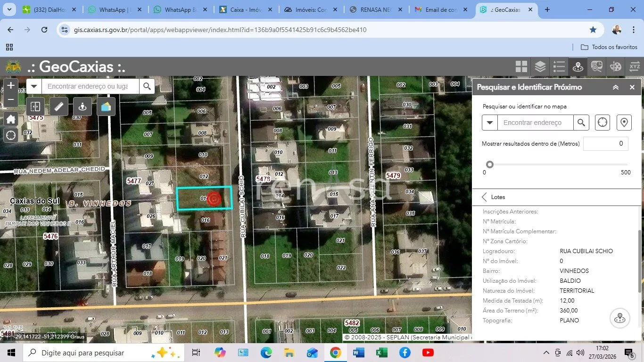Toggle the select-on-map crosshair in panel
Viewport: 644px width, 362px height.
point(603,123)
